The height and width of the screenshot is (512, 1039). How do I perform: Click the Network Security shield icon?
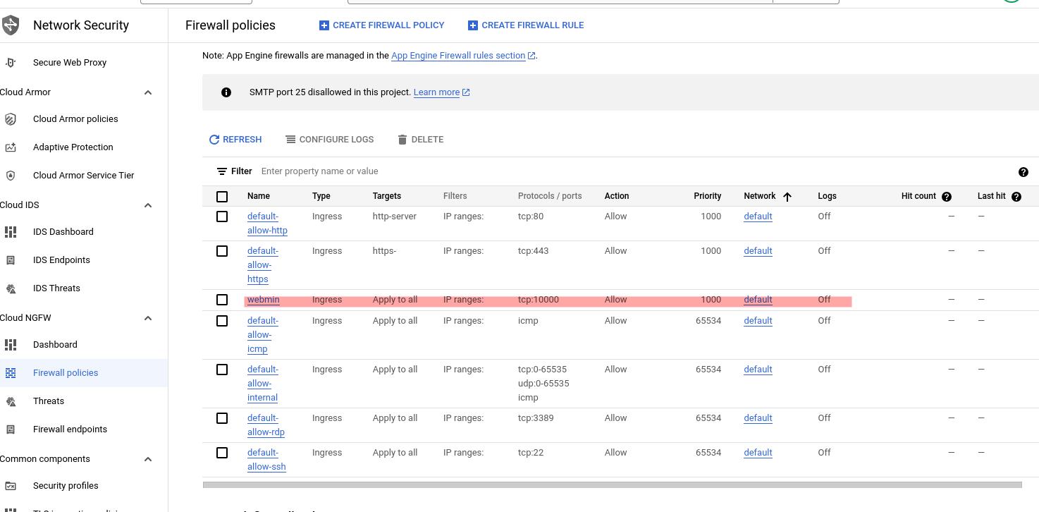[11, 25]
